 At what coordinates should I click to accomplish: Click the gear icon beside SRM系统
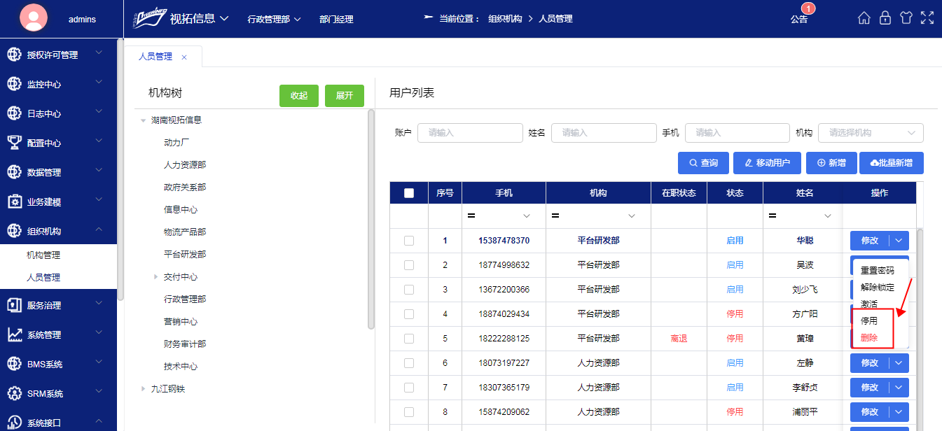pyautogui.click(x=14, y=393)
